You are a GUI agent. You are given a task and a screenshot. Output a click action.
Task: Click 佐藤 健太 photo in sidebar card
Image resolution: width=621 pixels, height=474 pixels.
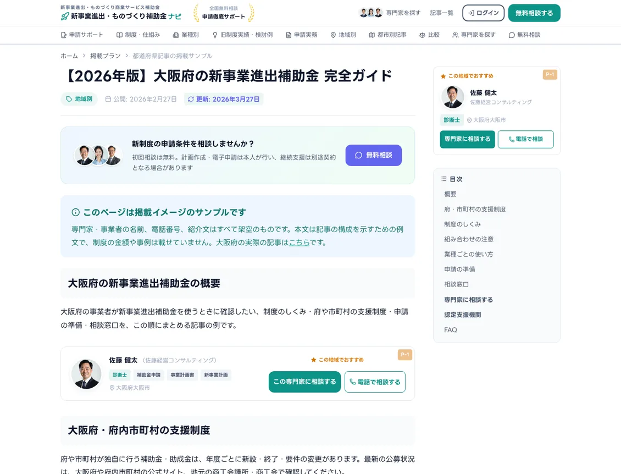pyautogui.click(x=453, y=97)
